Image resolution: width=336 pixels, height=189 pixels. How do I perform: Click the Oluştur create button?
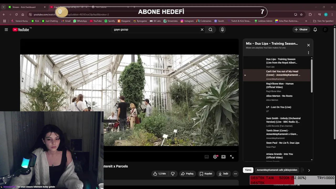(301, 30)
